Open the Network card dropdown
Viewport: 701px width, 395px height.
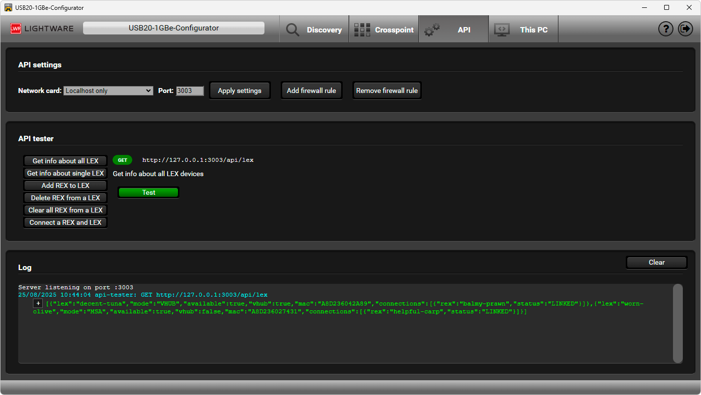point(108,91)
